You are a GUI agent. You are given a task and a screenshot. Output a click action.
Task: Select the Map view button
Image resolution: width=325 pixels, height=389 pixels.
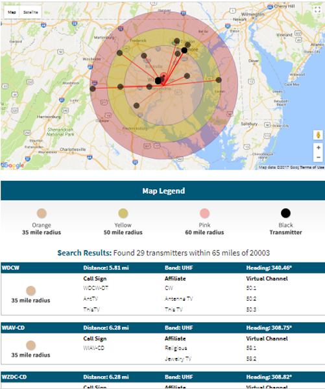(12, 12)
